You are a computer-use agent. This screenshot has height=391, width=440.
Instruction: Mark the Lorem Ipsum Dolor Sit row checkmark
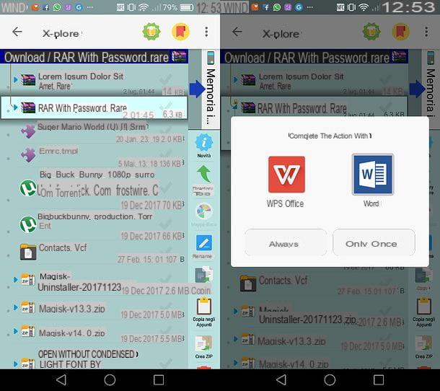pos(166,80)
